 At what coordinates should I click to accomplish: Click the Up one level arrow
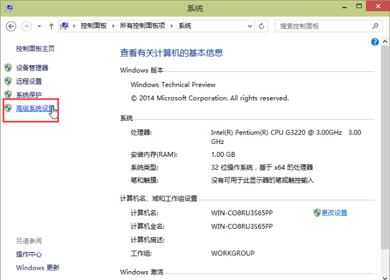(52, 26)
